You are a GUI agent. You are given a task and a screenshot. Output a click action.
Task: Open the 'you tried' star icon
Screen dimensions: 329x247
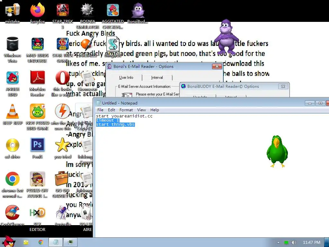tap(63, 145)
